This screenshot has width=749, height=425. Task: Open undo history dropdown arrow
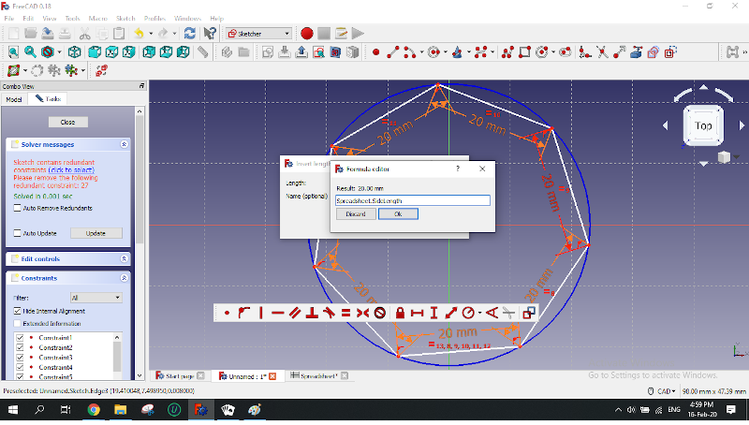coord(151,34)
